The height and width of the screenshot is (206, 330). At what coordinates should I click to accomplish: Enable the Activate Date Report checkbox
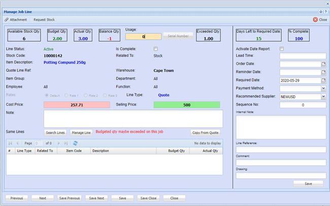point(282,49)
